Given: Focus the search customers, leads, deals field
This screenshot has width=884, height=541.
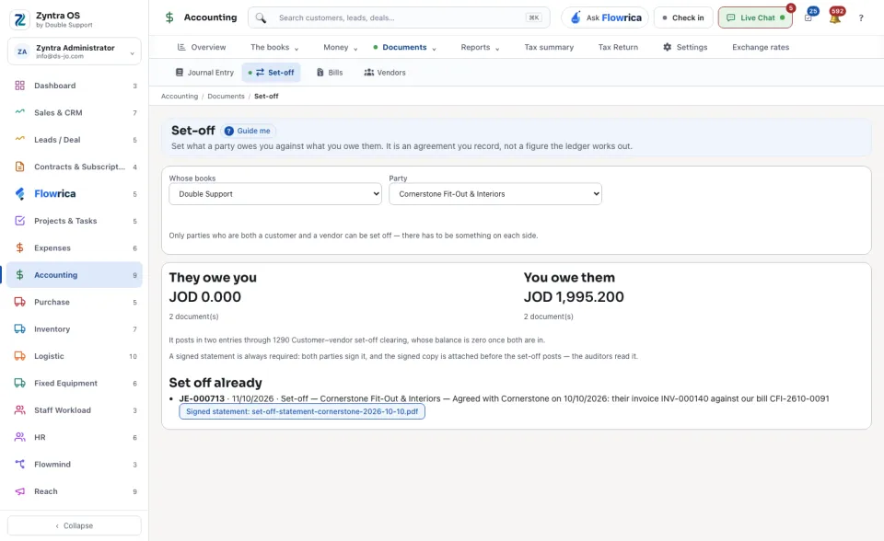Looking at the screenshot, I should pos(399,17).
